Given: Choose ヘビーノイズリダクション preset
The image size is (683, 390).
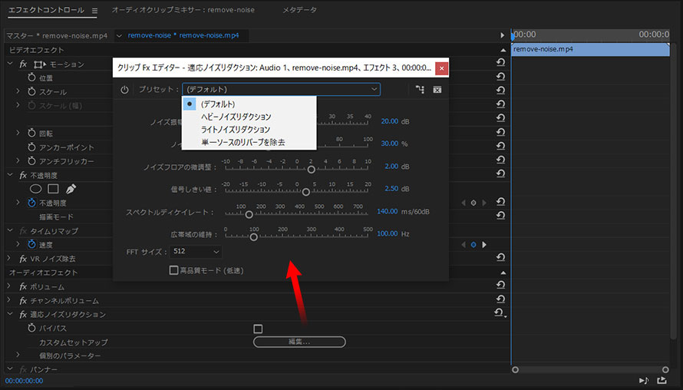Looking at the screenshot, I should pos(236,117).
